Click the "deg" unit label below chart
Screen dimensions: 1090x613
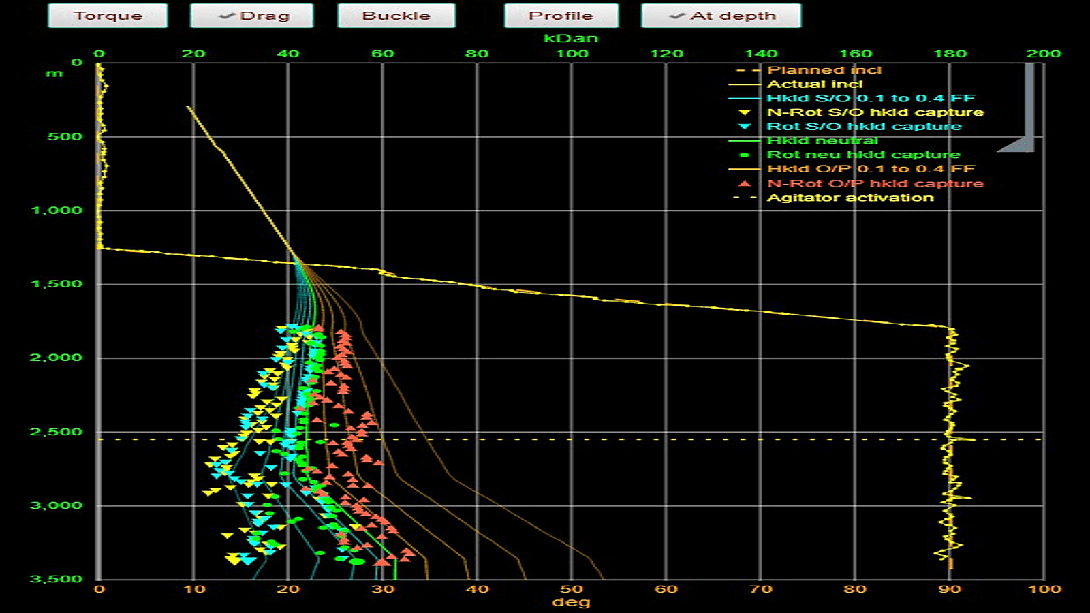coord(571,602)
